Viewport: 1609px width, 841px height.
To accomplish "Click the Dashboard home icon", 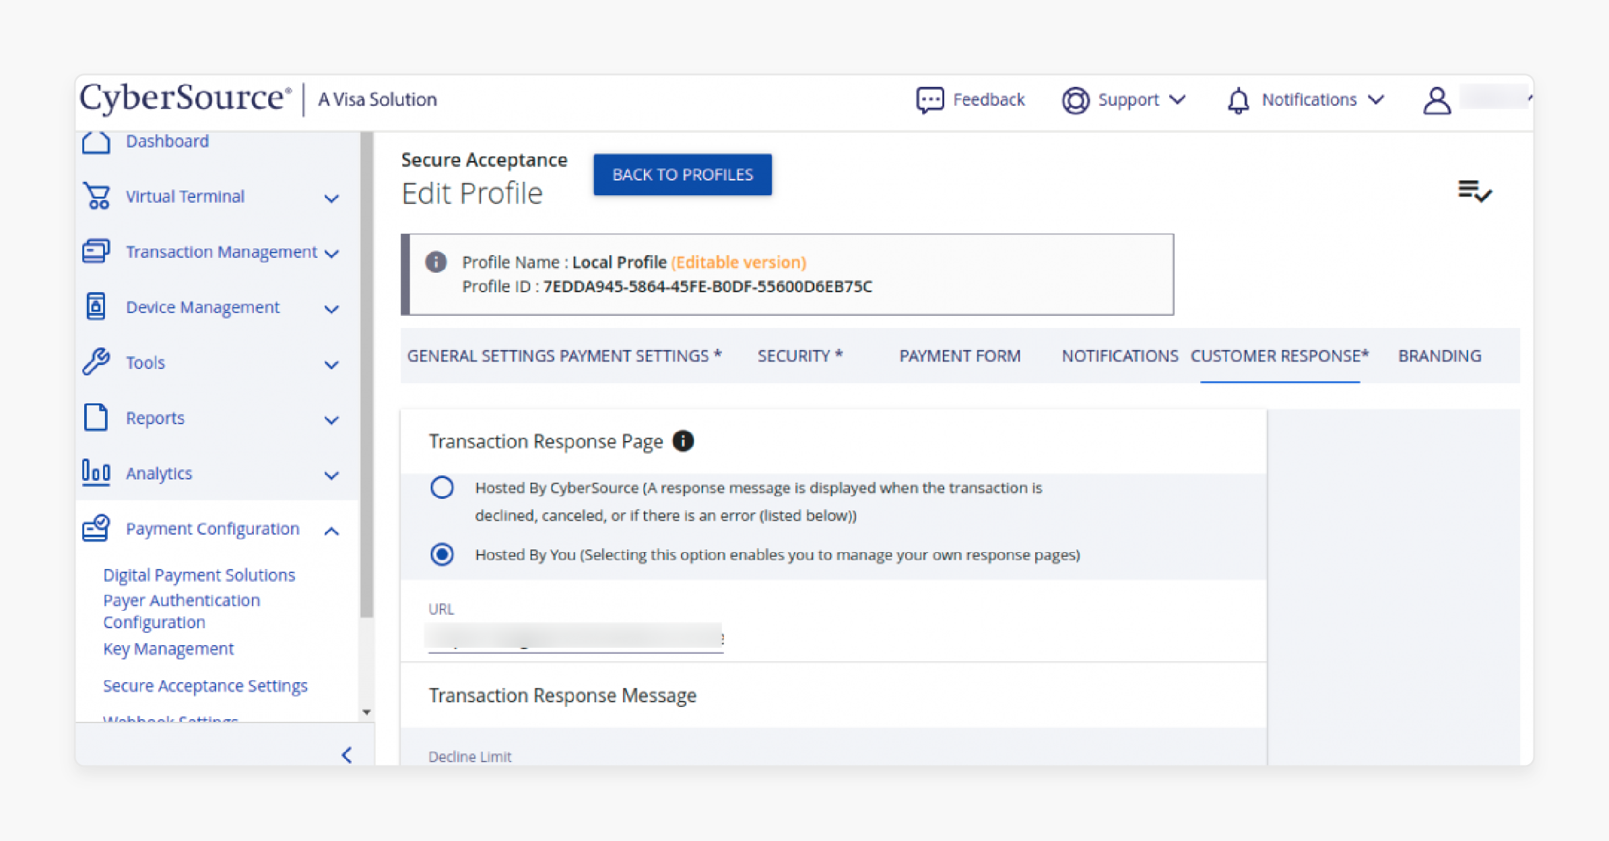I will coord(96,142).
